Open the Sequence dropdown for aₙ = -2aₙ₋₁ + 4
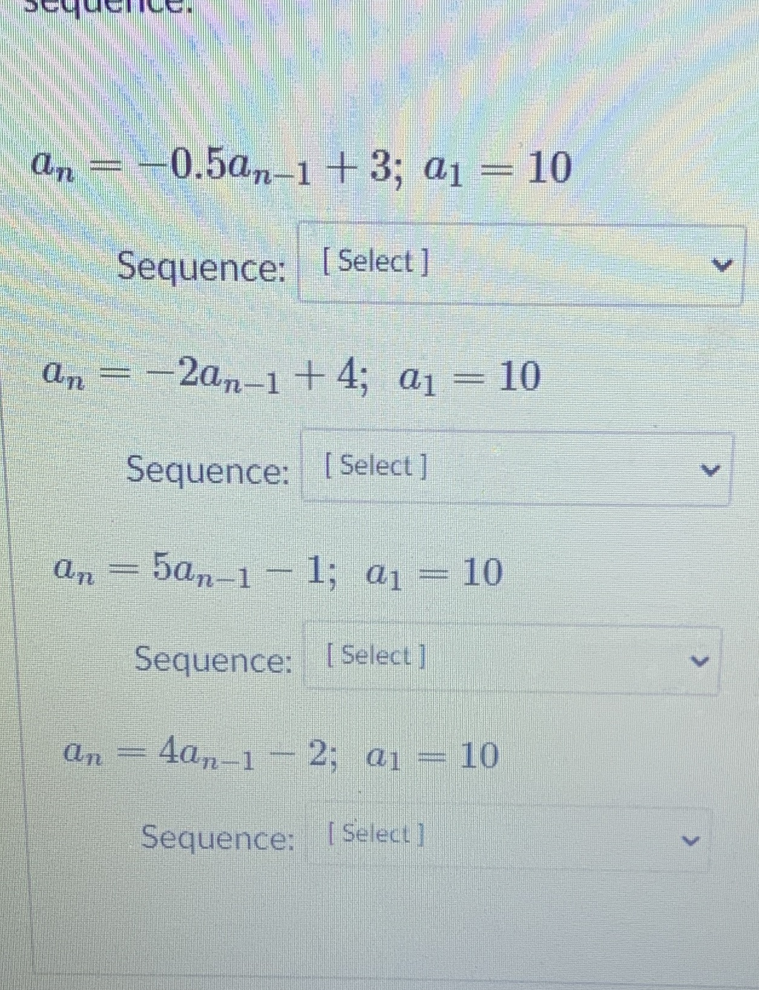The width and height of the screenshot is (759, 990). point(517,467)
